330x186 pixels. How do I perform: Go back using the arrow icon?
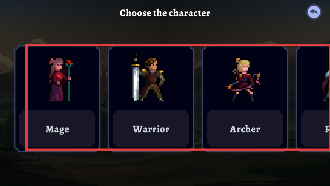[314, 12]
